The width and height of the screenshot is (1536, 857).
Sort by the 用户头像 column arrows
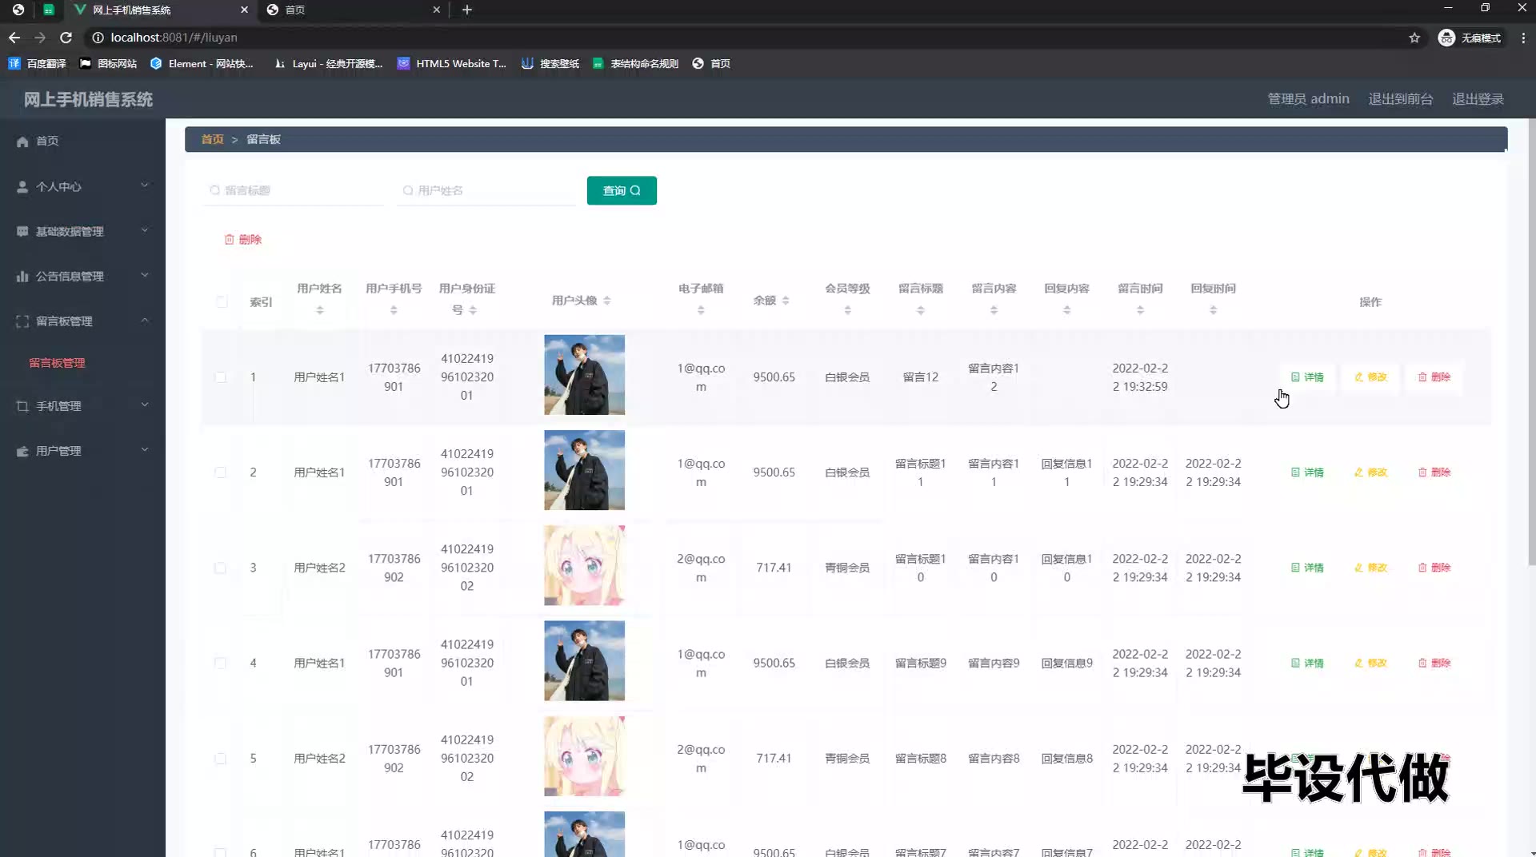[x=607, y=301]
